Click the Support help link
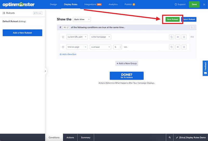Viewport: 208px width, 141px height. coord(180,4)
